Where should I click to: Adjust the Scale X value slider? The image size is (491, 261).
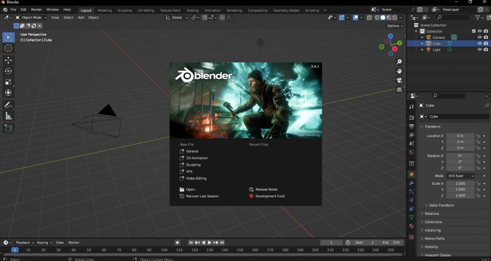pyautogui.click(x=460, y=183)
